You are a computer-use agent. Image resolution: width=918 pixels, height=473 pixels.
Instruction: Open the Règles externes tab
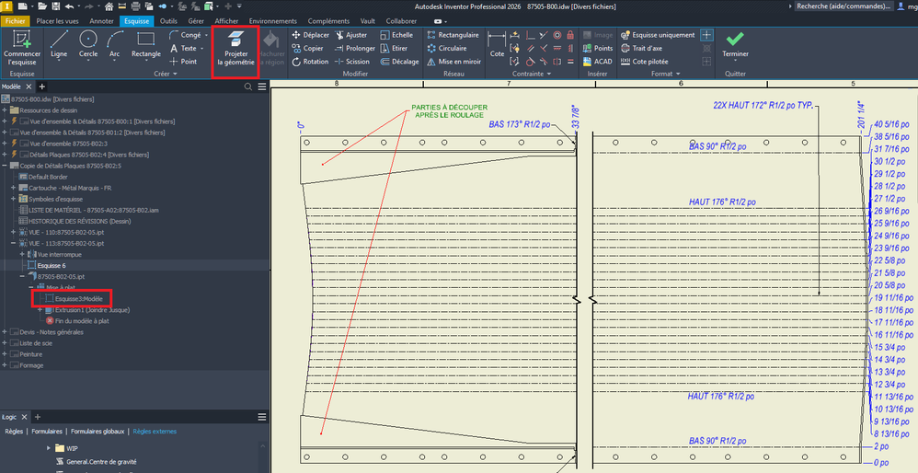pos(155,432)
